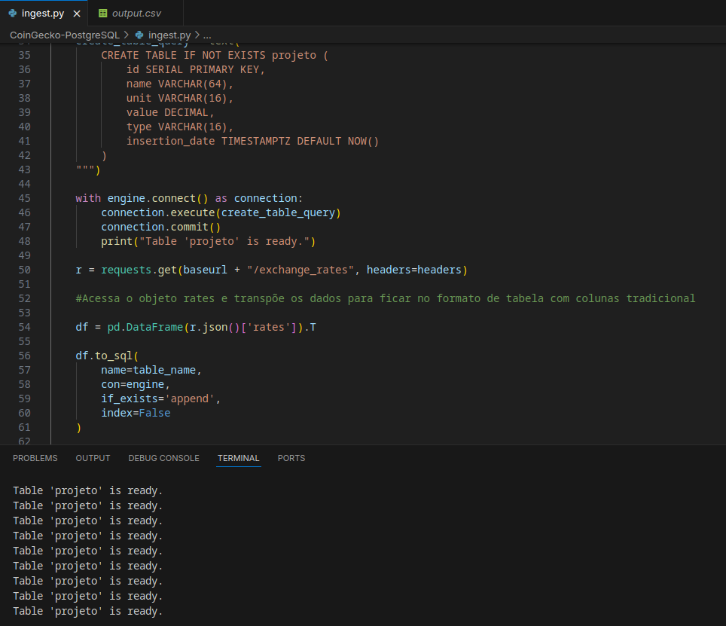Click line number 45 in the gutter
The width and height of the screenshot is (726, 626).
tap(25, 198)
